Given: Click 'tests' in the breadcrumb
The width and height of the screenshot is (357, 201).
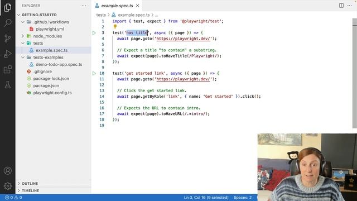Looking at the screenshot, I should coord(101,15).
